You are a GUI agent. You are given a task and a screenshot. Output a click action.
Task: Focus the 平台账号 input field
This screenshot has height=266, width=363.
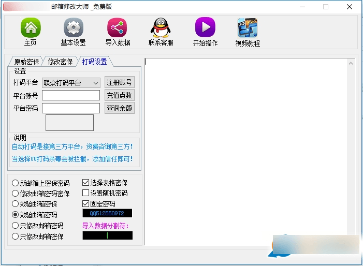click(x=71, y=95)
